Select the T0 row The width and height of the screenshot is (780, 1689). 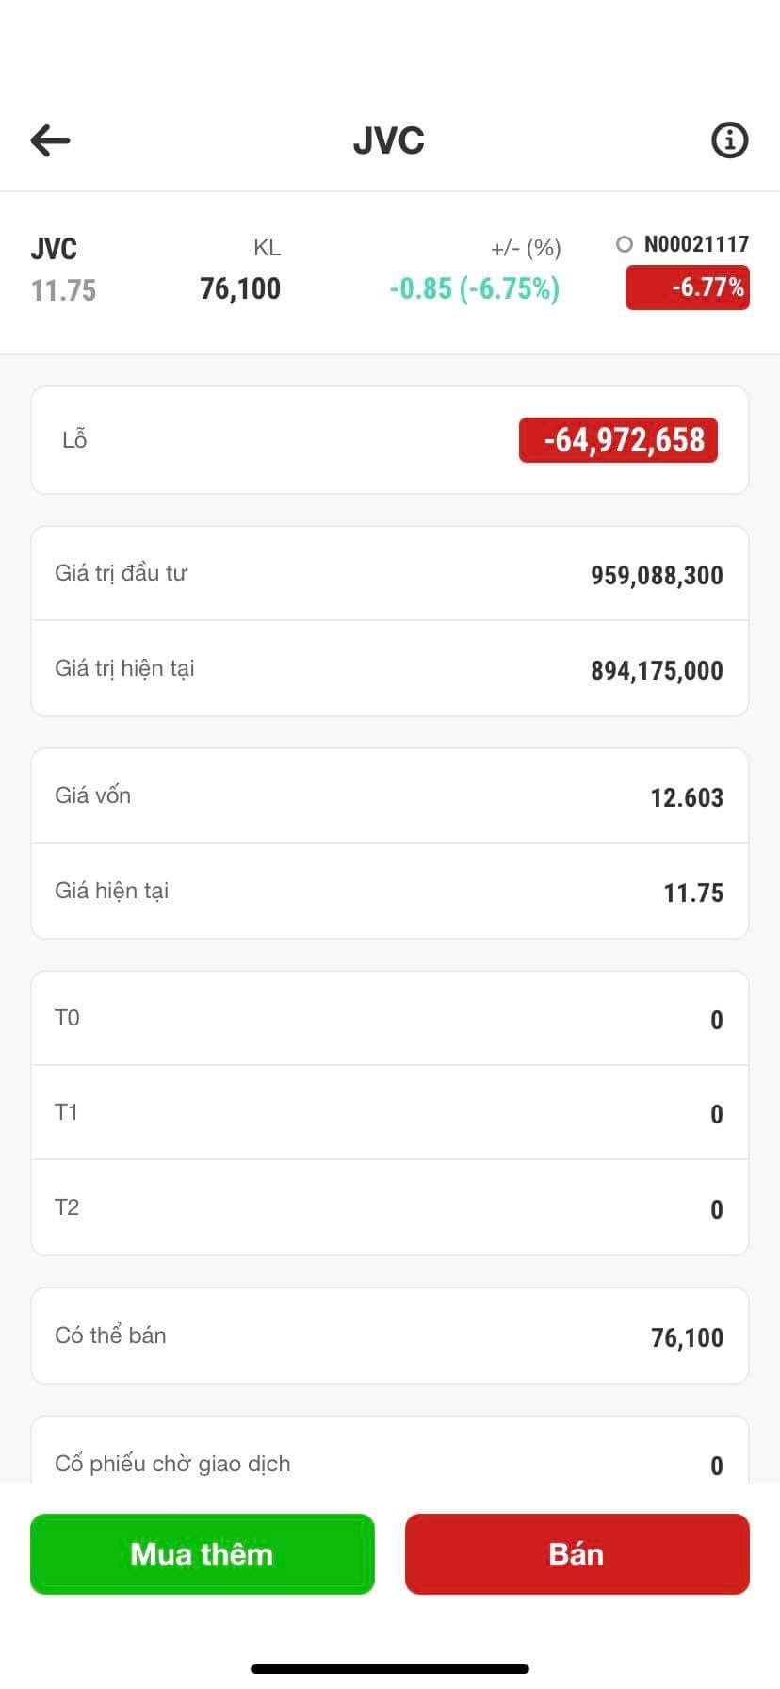(x=390, y=1019)
